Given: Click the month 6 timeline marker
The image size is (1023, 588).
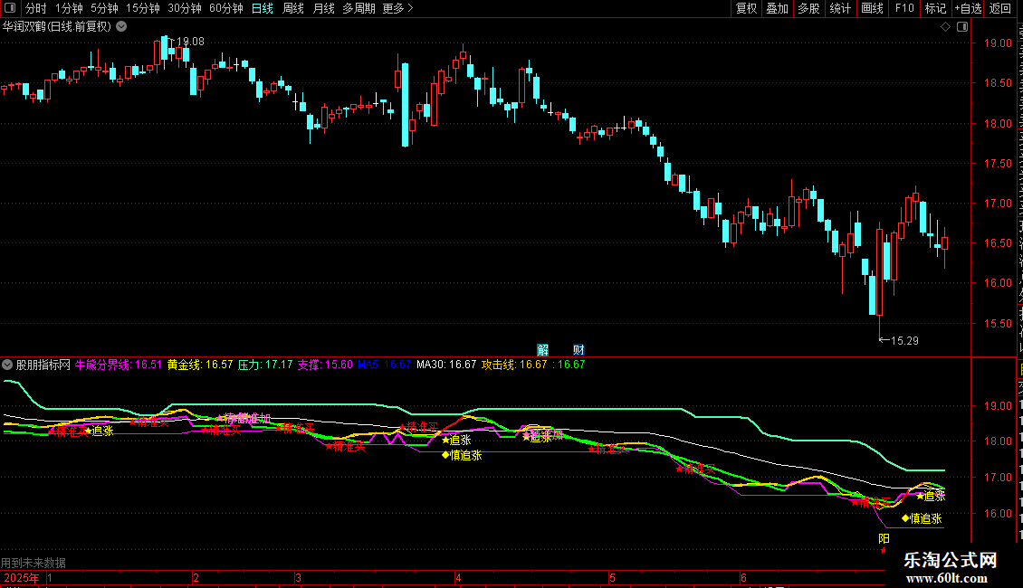Looking at the screenshot, I should pos(743,577).
